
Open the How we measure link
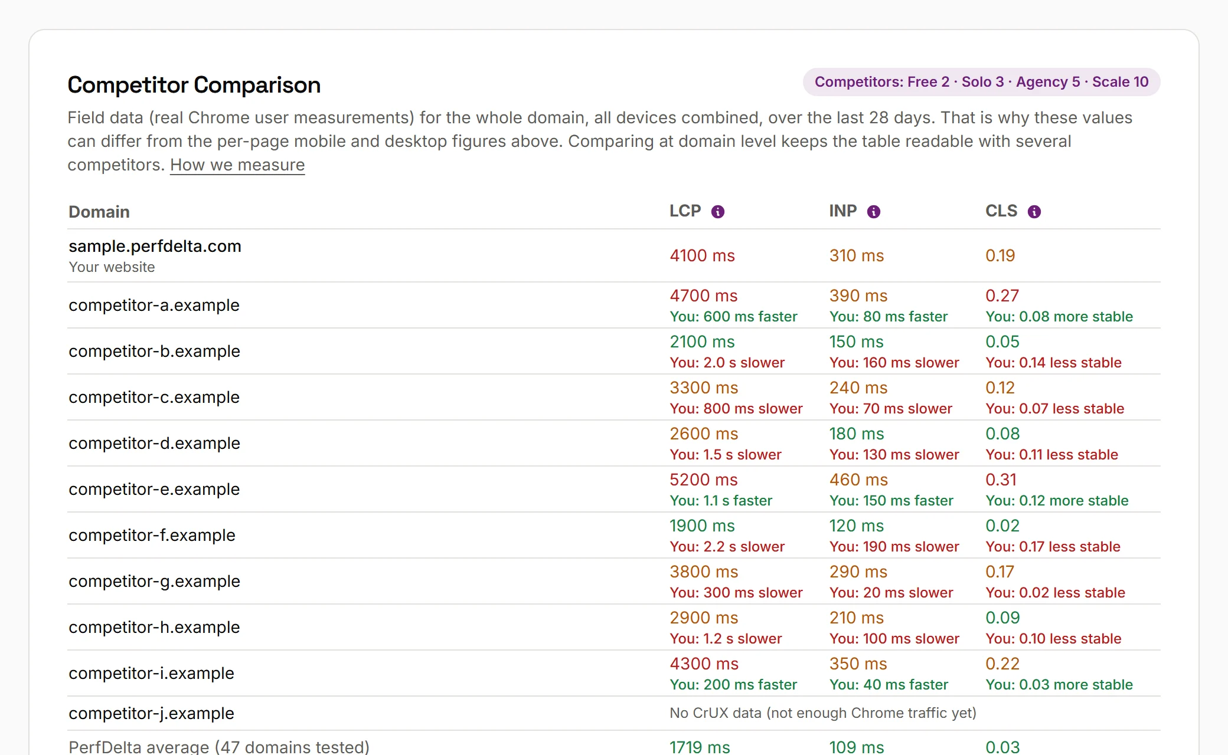[x=237, y=165]
